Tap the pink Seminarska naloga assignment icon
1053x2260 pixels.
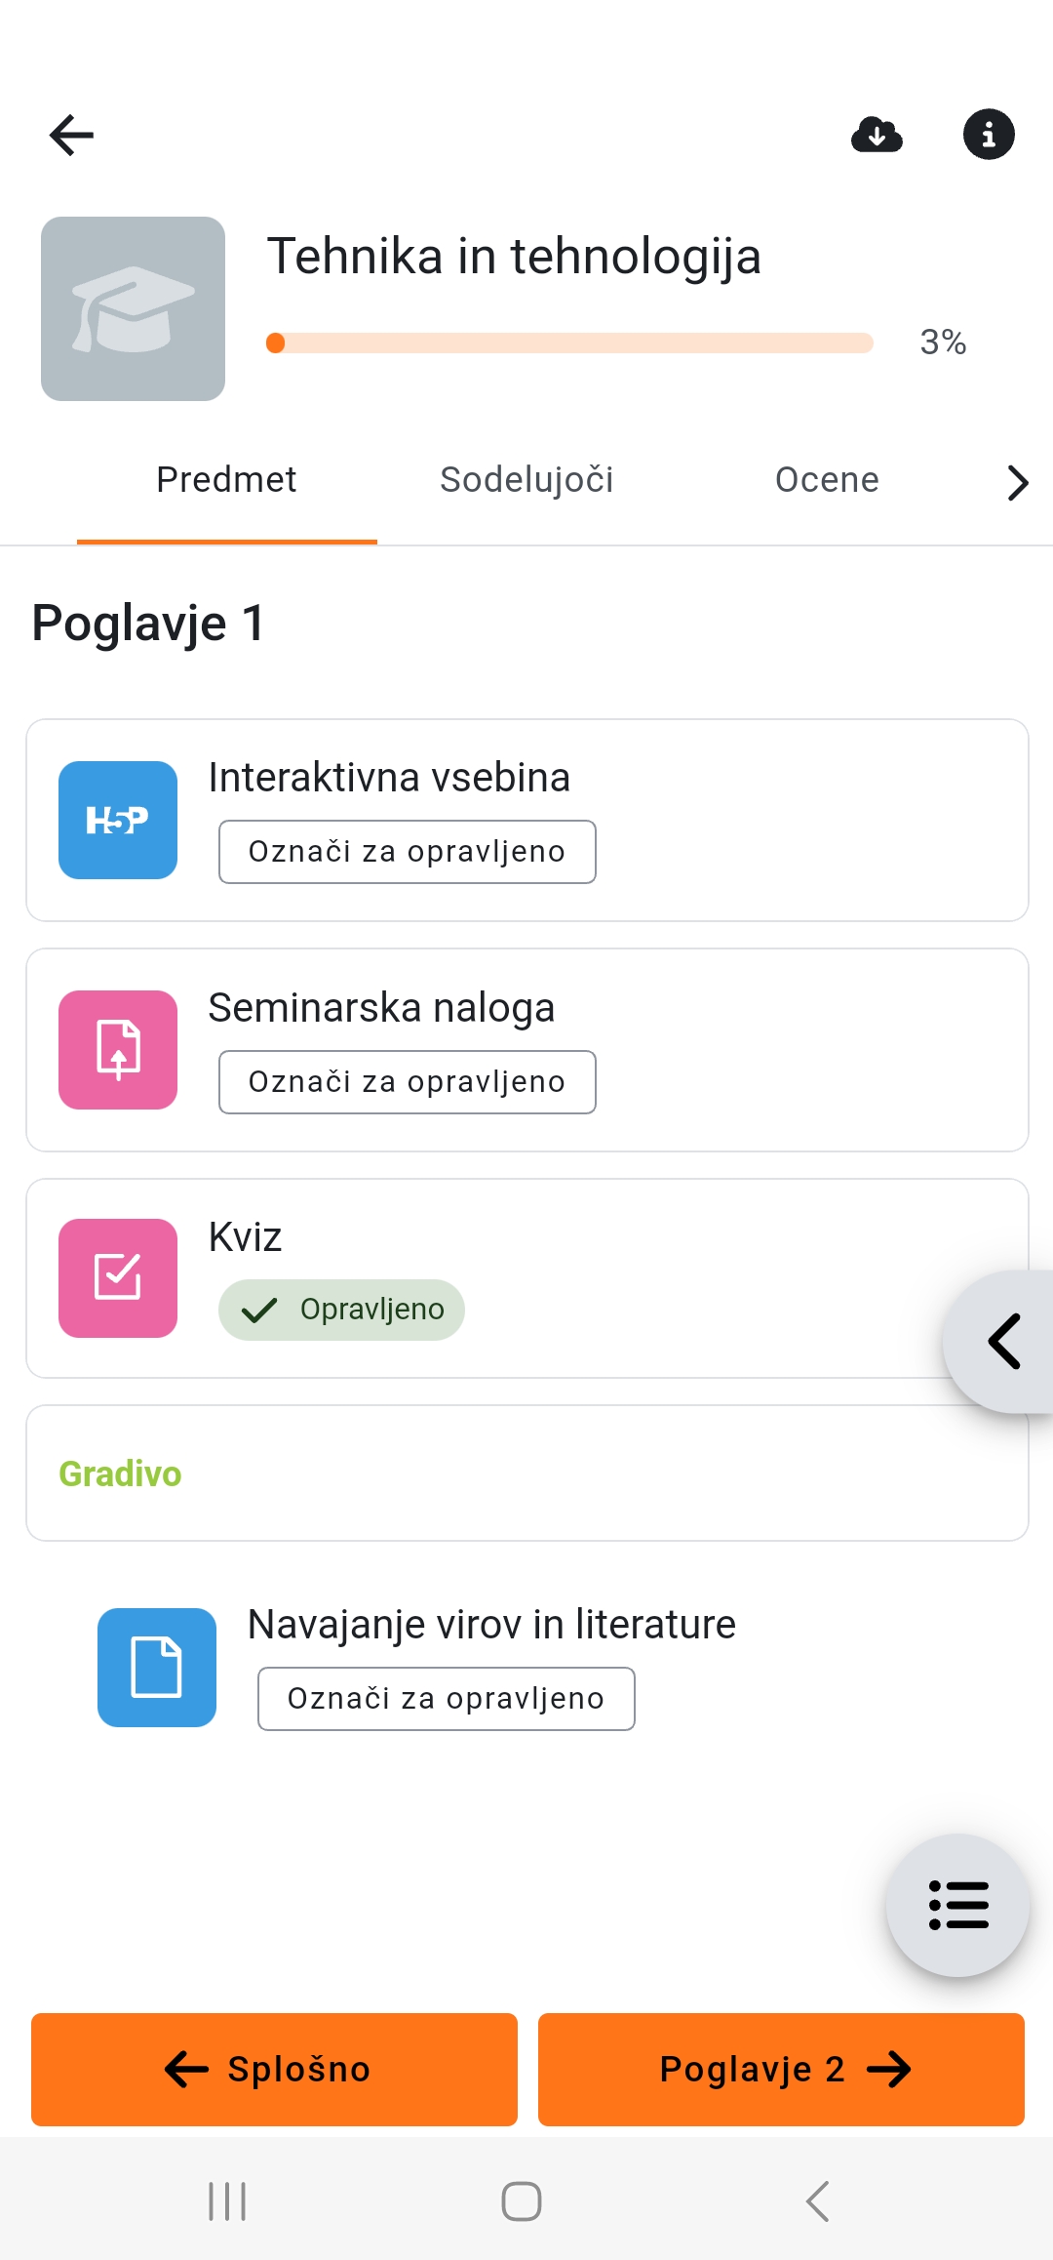point(118,1050)
